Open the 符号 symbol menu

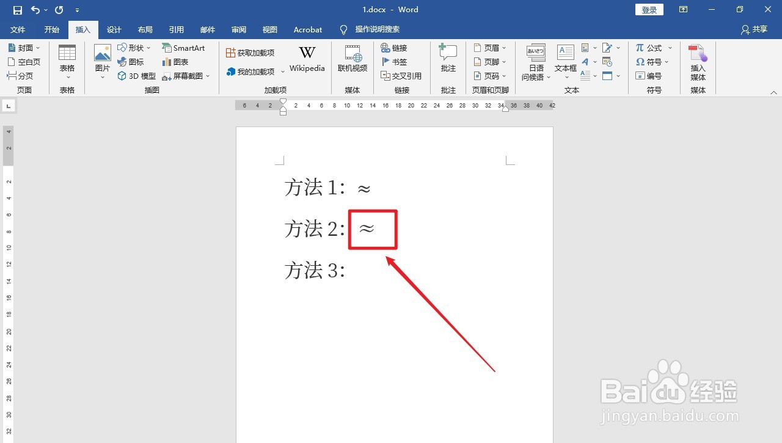652,62
